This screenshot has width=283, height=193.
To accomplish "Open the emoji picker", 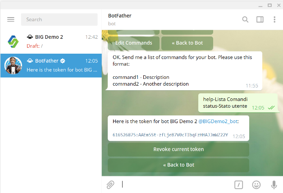I will (256, 185).
